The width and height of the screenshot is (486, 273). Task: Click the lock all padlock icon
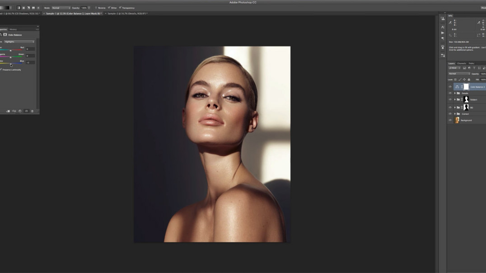[469, 80]
